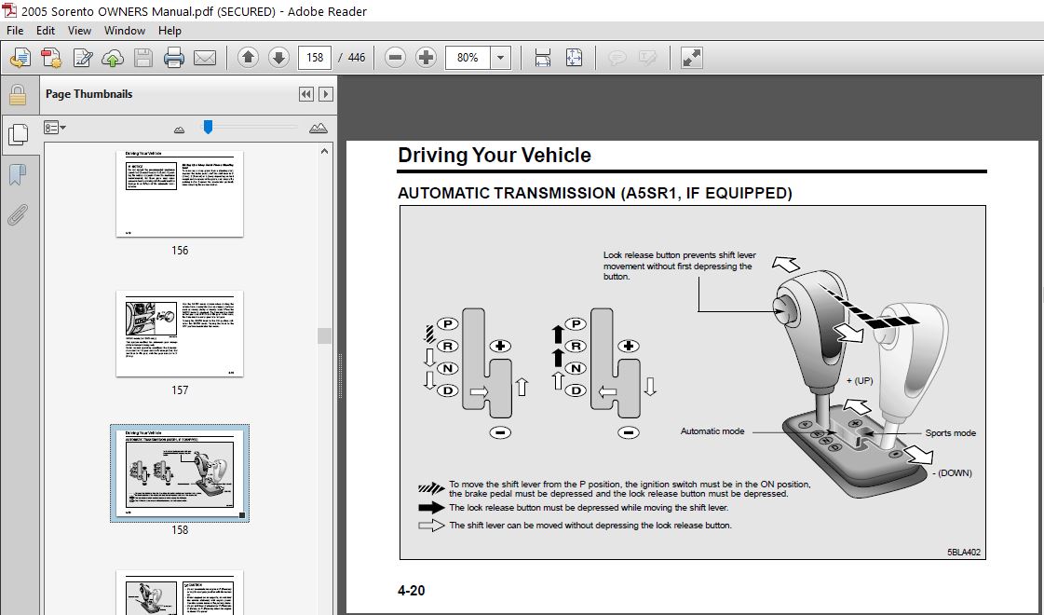
Task: Click the figure code 5BLA402
Action: click(x=963, y=552)
